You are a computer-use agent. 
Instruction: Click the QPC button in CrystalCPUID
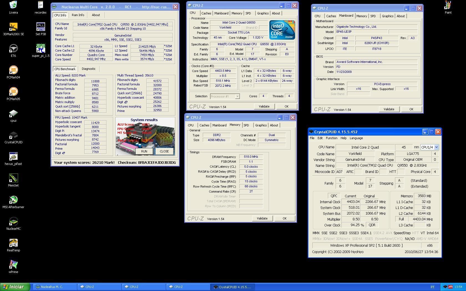[334, 196]
